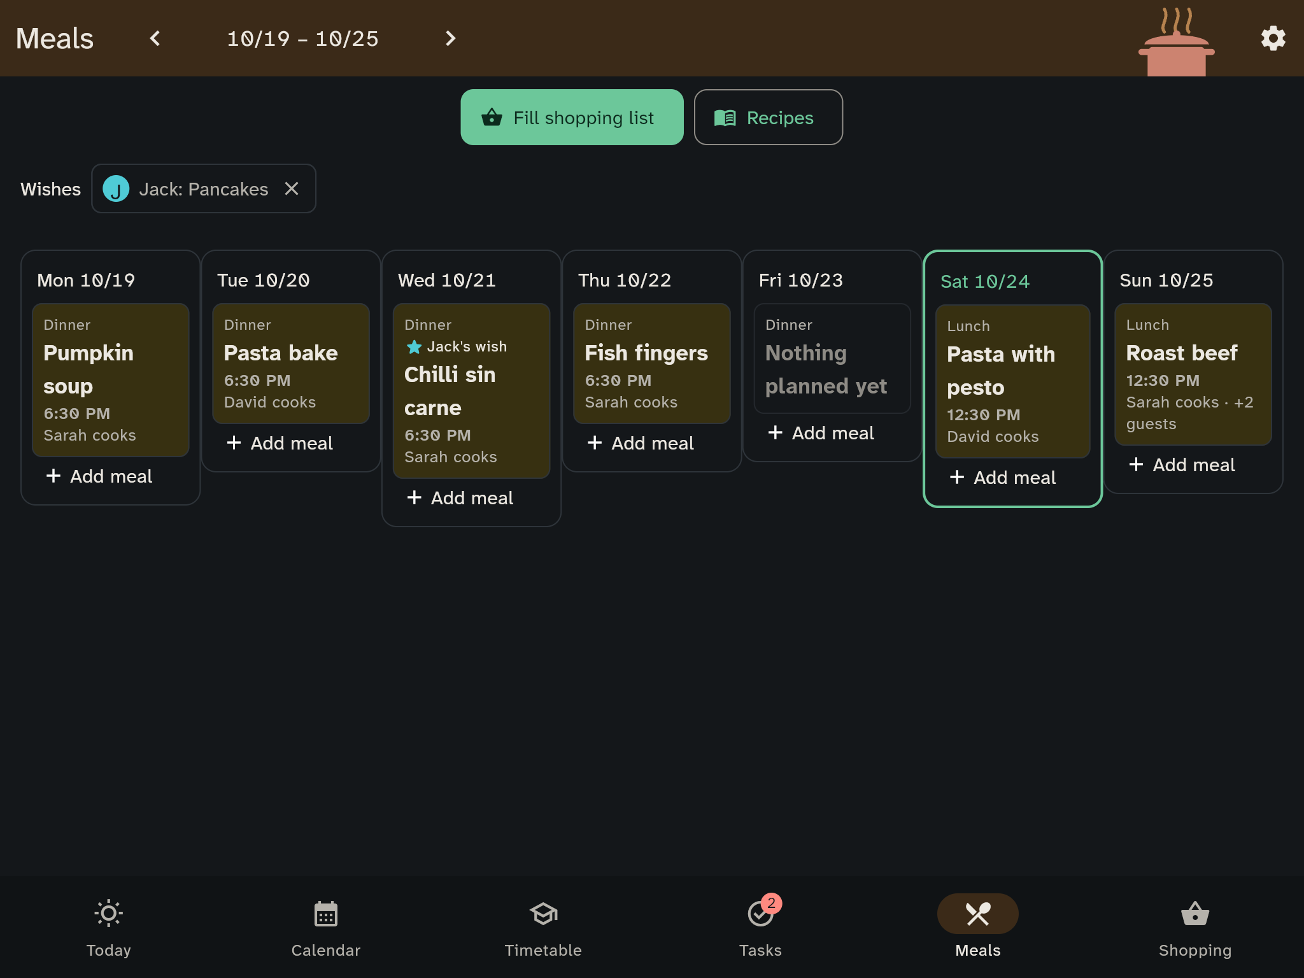Image resolution: width=1304 pixels, height=978 pixels.
Task: Click the basket icon in Fill shopping list
Action: point(492,117)
